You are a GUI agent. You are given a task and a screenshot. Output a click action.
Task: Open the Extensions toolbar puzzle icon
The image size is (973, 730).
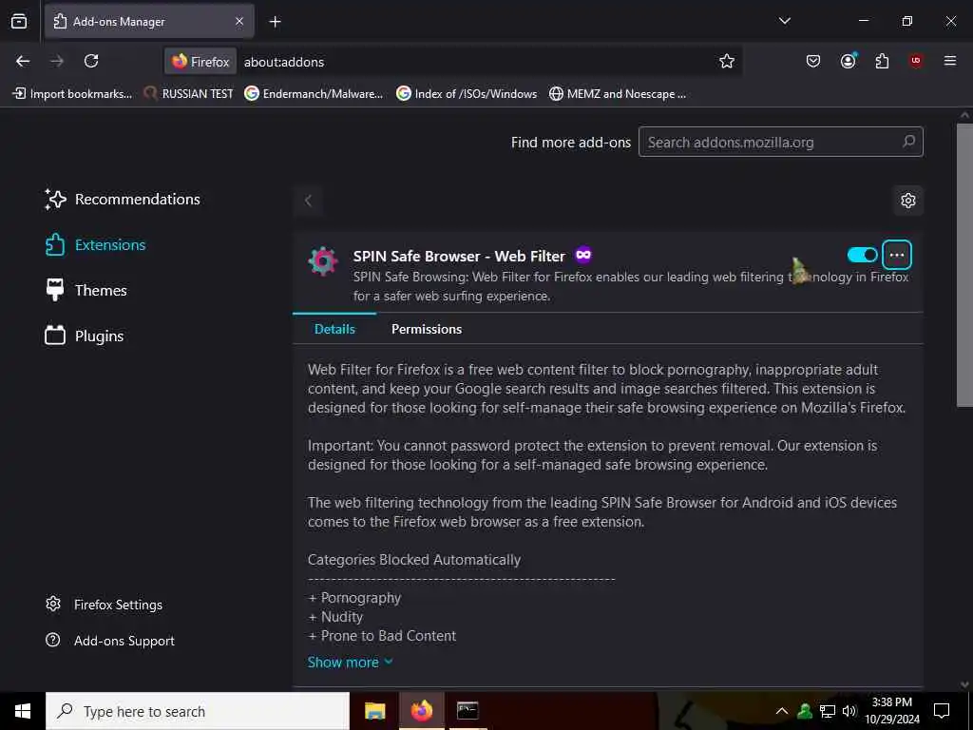coord(882,61)
